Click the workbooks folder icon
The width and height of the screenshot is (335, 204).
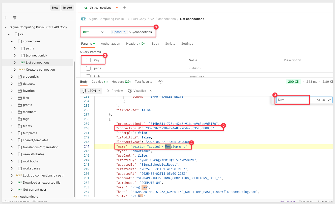point(20,161)
